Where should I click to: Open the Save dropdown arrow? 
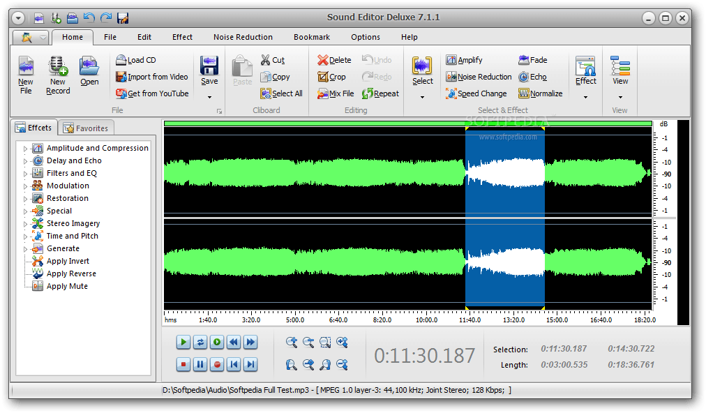[209, 97]
